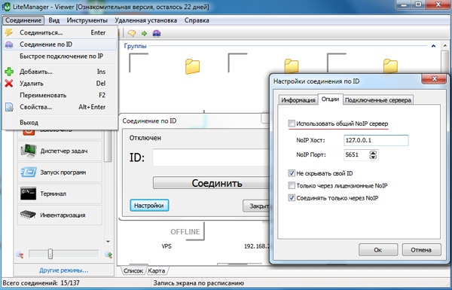Click the Закрыть button in ID dialog

pos(256,206)
